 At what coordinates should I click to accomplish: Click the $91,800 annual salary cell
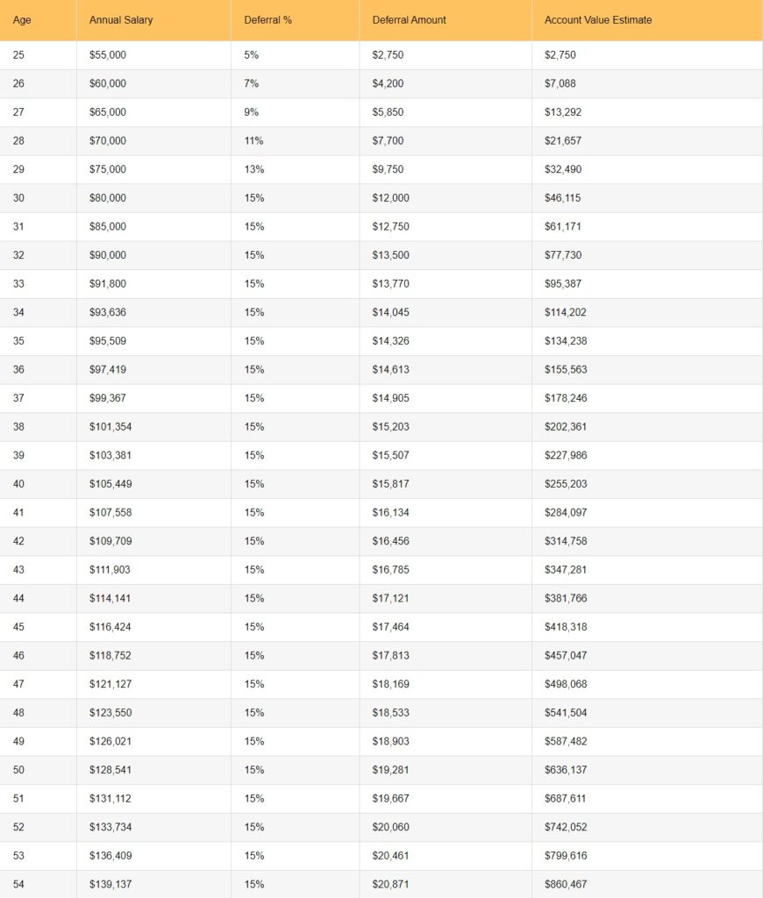(108, 284)
